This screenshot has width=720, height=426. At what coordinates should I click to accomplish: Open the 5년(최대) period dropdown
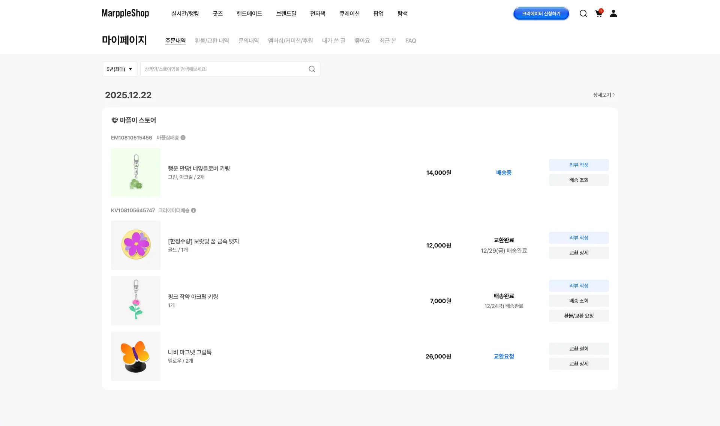pos(119,69)
